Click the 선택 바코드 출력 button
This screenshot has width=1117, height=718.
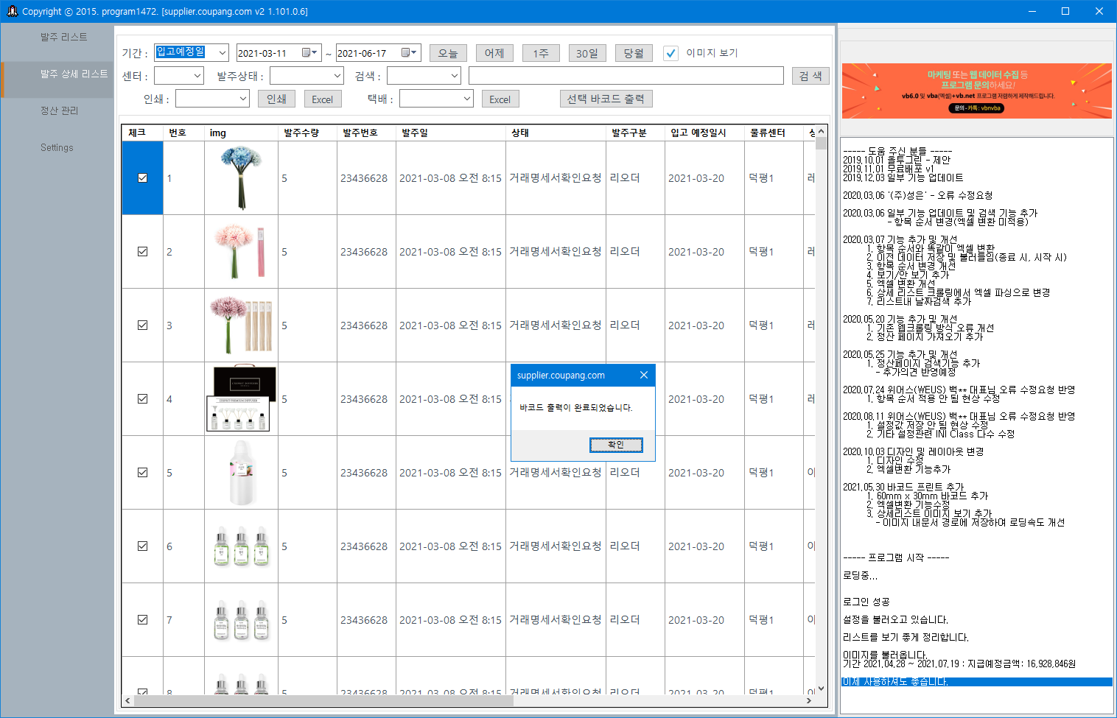pos(606,98)
